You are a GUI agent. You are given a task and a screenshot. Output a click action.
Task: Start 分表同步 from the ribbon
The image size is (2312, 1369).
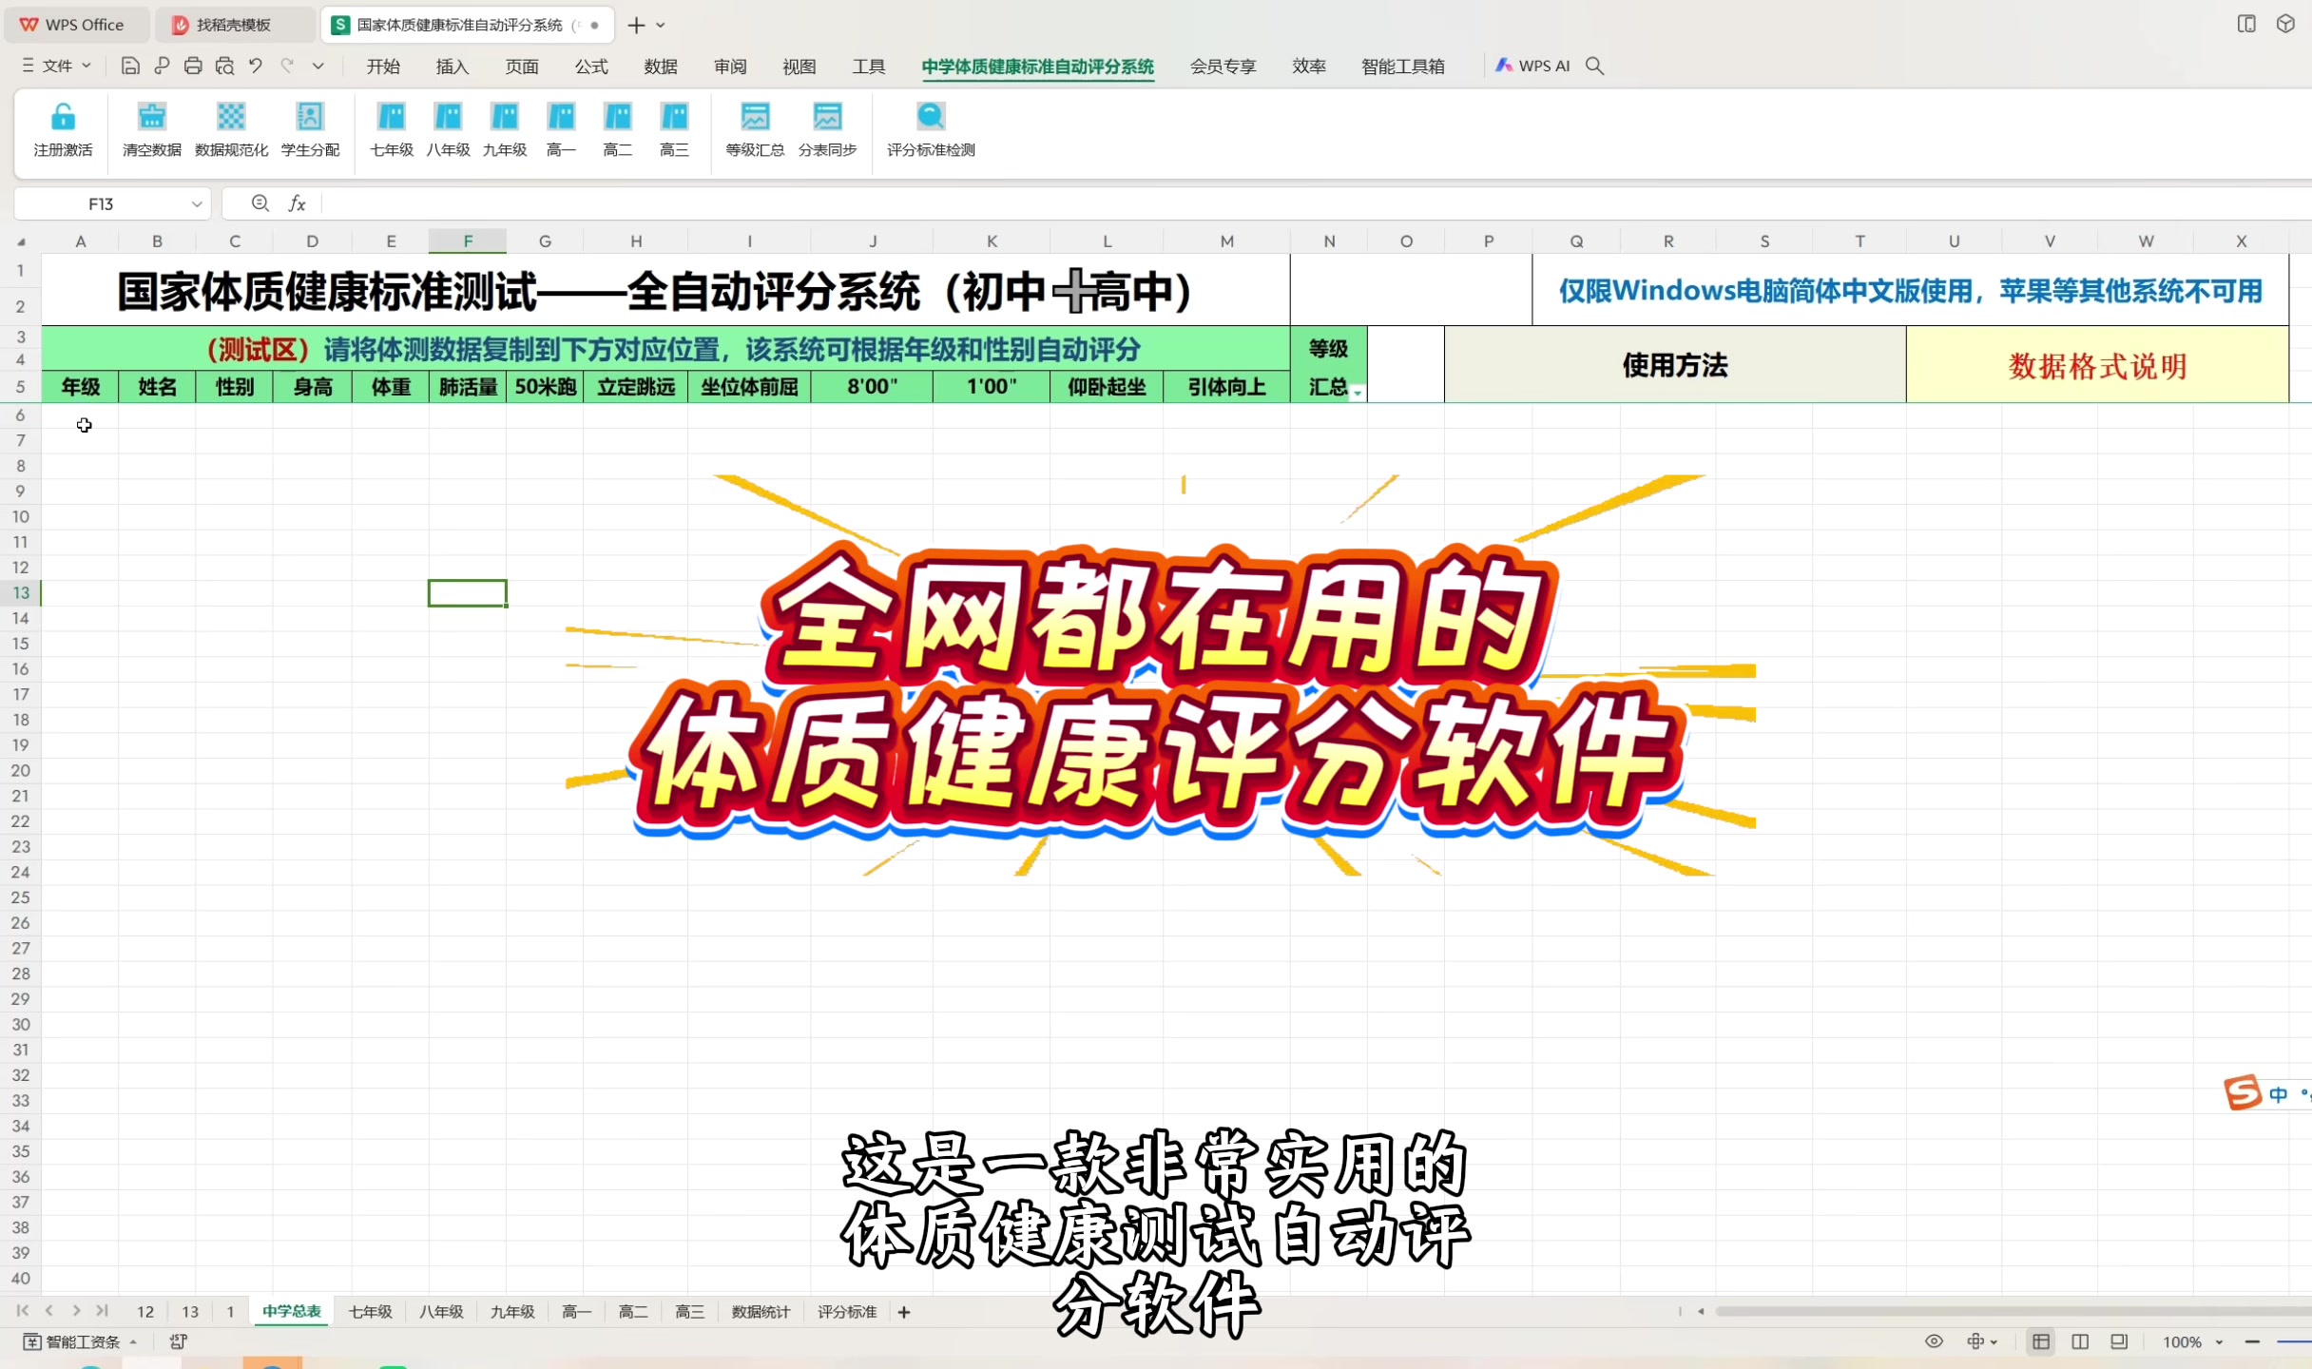click(x=826, y=128)
